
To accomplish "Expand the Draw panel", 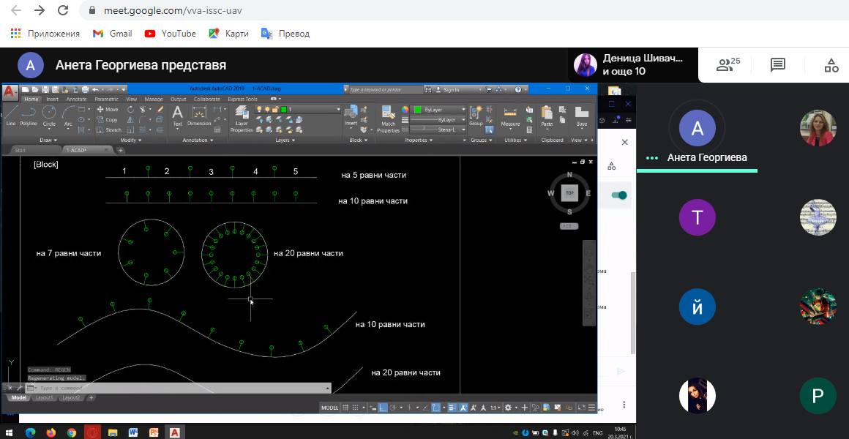I will [48, 140].
